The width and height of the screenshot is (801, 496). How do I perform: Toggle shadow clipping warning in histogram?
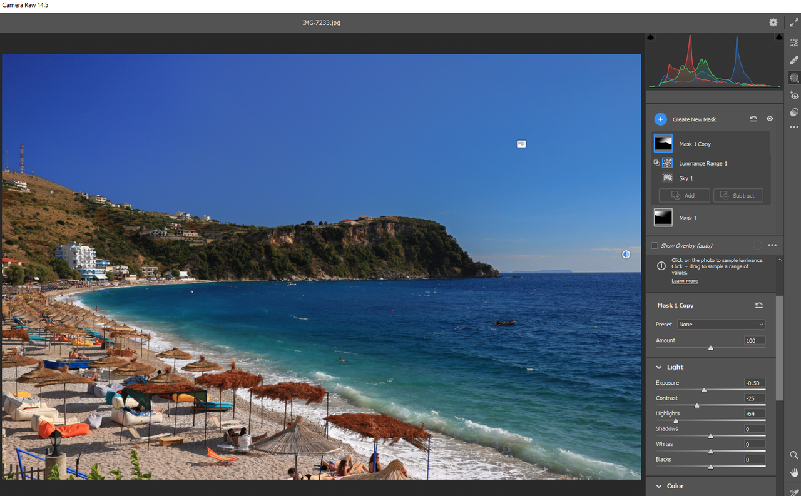click(650, 37)
